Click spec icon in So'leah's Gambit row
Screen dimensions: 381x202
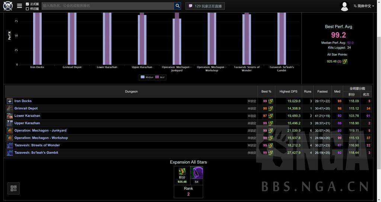point(271,153)
